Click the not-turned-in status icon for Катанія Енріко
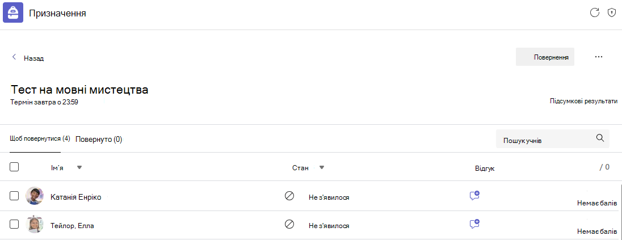Screen dimensions: 622x240 click(x=289, y=196)
